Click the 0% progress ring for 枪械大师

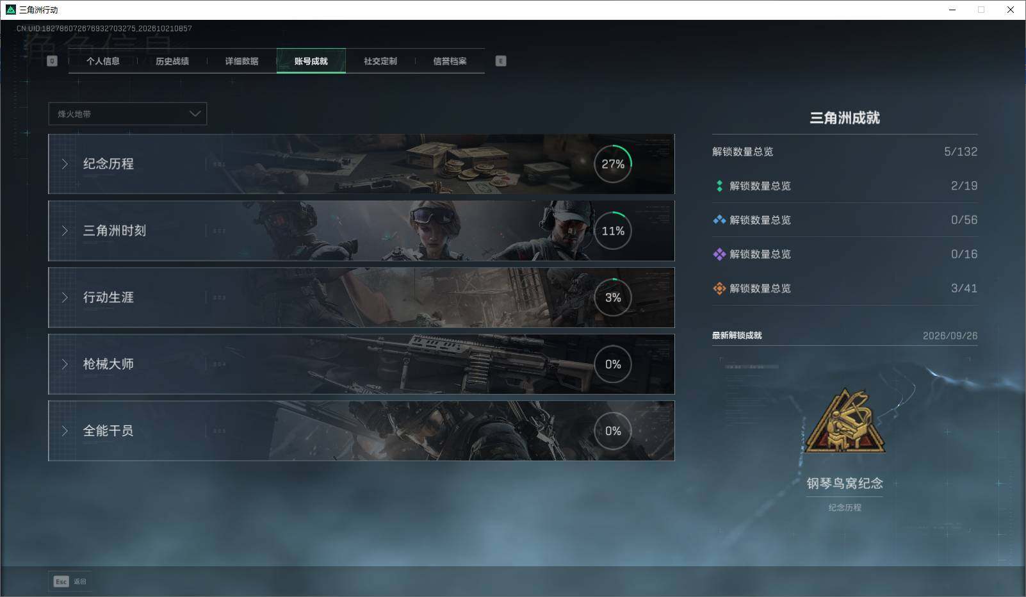(x=613, y=364)
